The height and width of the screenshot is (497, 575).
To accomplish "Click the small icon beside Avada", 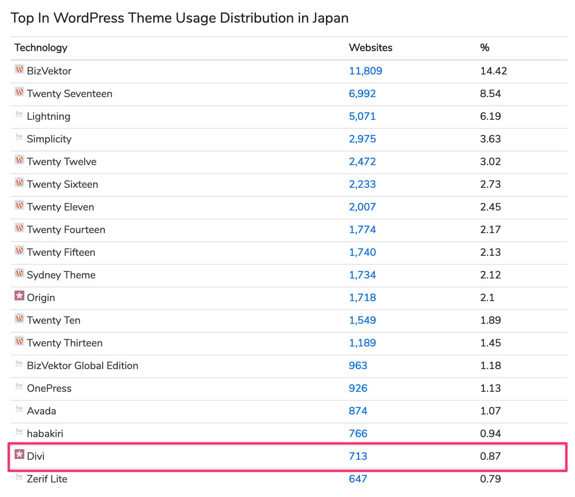I will click(x=19, y=409).
